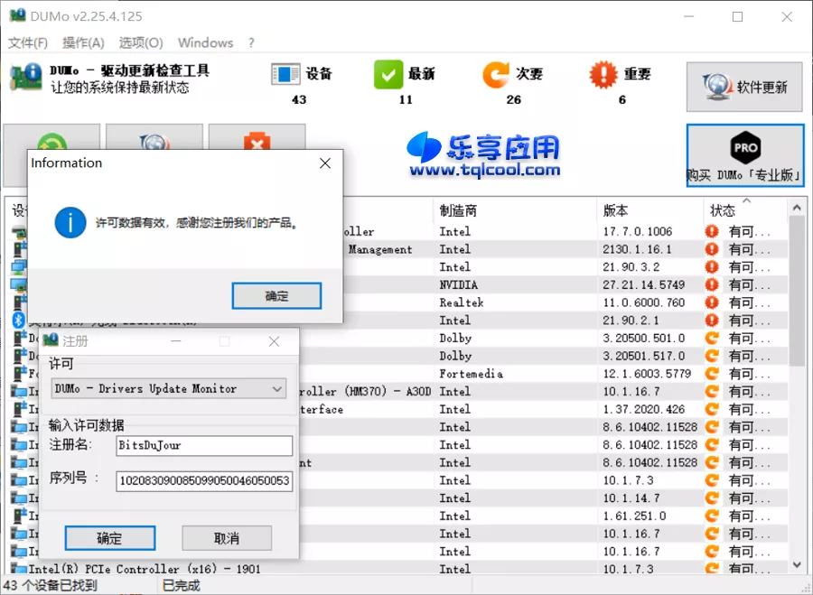Cancel registration via 取消 button
Image resolution: width=813 pixels, height=595 pixels.
pos(227,537)
